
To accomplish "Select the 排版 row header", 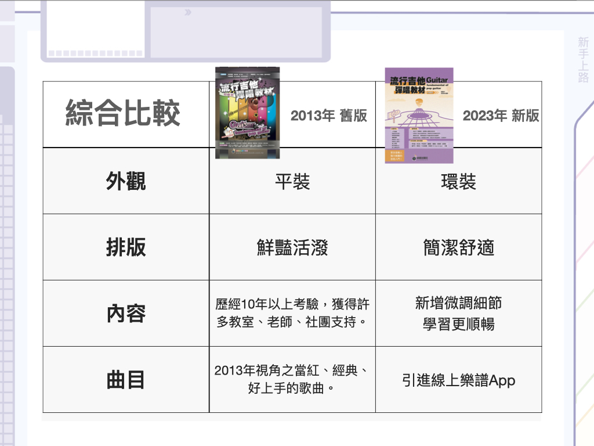I will (x=126, y=247).
